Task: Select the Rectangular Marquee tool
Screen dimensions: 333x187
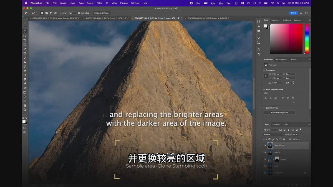Action: pyautogui.click(x=25, y=27)
